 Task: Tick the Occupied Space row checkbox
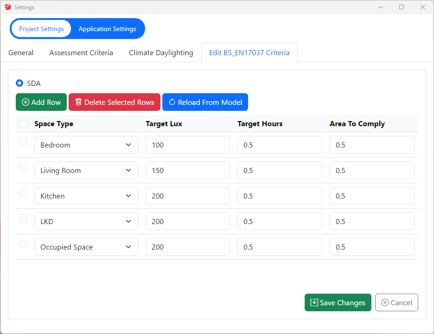23,244
